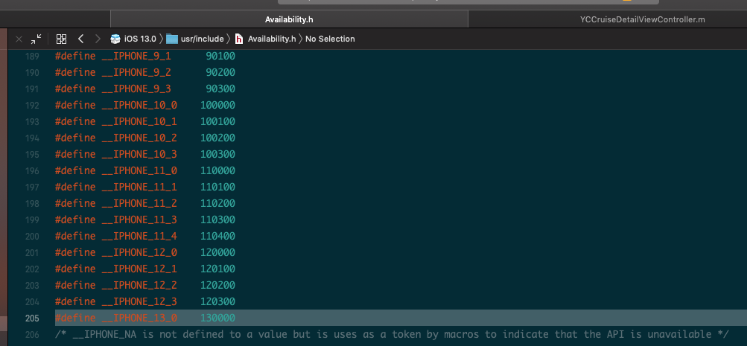Click line number 189 in gutter

32,56
